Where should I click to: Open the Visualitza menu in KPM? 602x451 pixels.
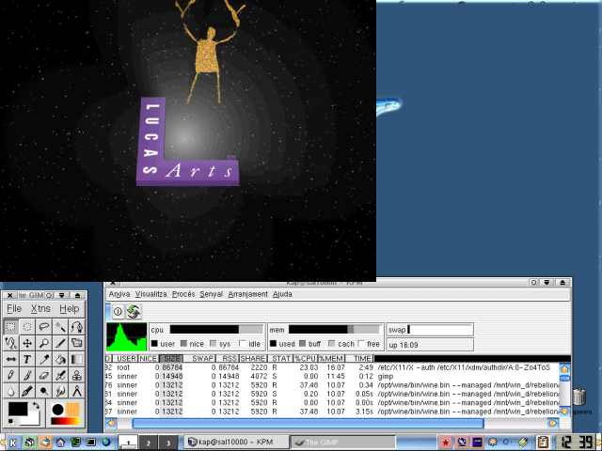click(x=150, y=294)
